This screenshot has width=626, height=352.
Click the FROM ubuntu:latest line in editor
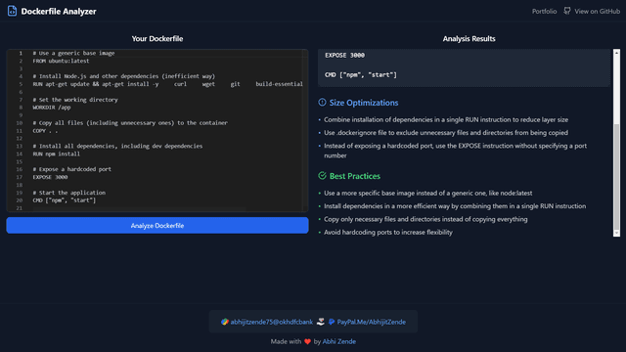pyautogui.click(x=61, y=61)
